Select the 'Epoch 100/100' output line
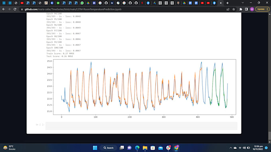 pyautogui.click(x=55, y=48)
